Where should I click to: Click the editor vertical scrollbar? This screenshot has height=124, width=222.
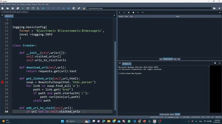[x=115, y=76]
